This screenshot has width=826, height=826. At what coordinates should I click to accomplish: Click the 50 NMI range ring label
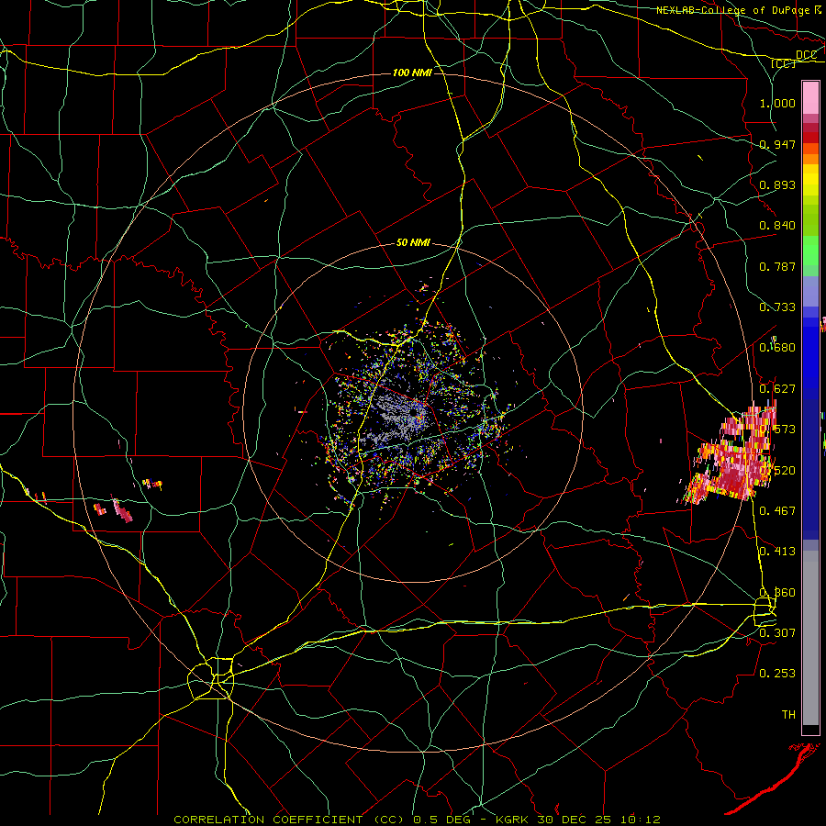(x=413, y=243)
